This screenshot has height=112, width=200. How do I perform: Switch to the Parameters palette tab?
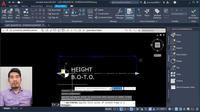click(x=168, y=40)
